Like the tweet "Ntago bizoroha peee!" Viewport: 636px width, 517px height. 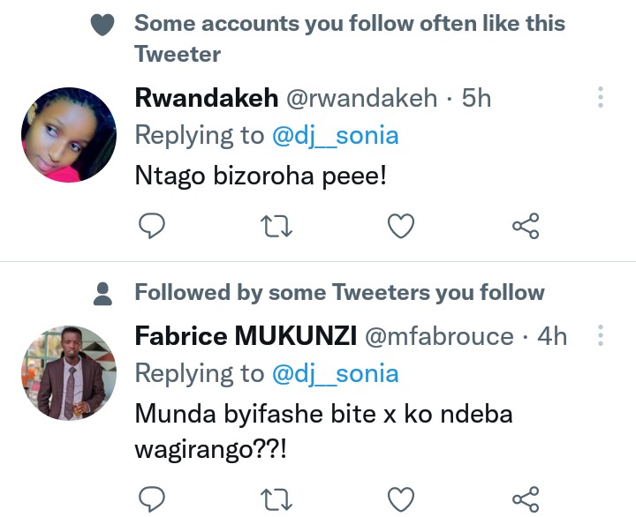pyautogui.click(x=402, y=228)
